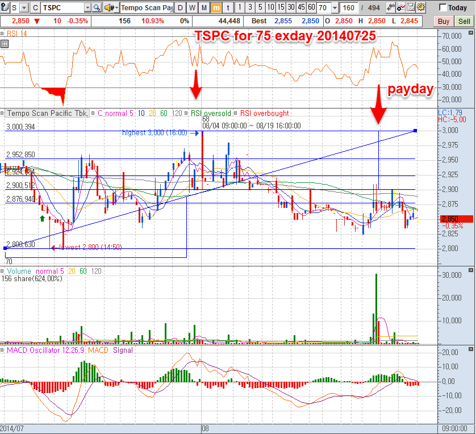Set interval to 1 minute
The height and width of the screenshot is (434, 476).
240,7
